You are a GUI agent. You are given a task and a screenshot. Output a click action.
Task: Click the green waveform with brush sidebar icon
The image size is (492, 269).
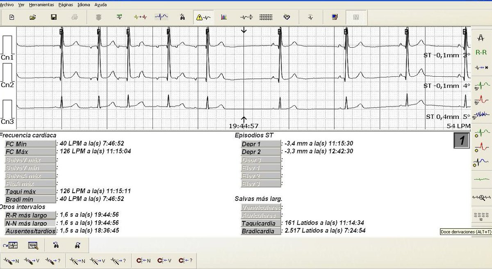click(x=481, y=86)
